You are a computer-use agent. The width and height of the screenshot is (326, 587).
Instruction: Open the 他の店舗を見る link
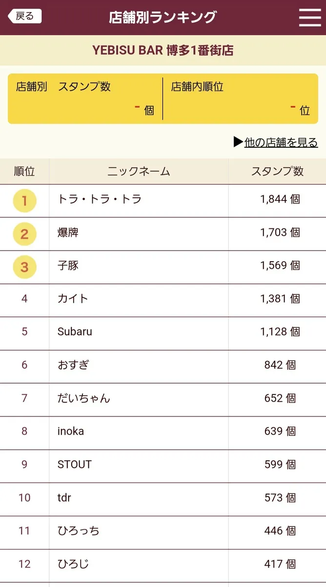(x=276, y=142)
